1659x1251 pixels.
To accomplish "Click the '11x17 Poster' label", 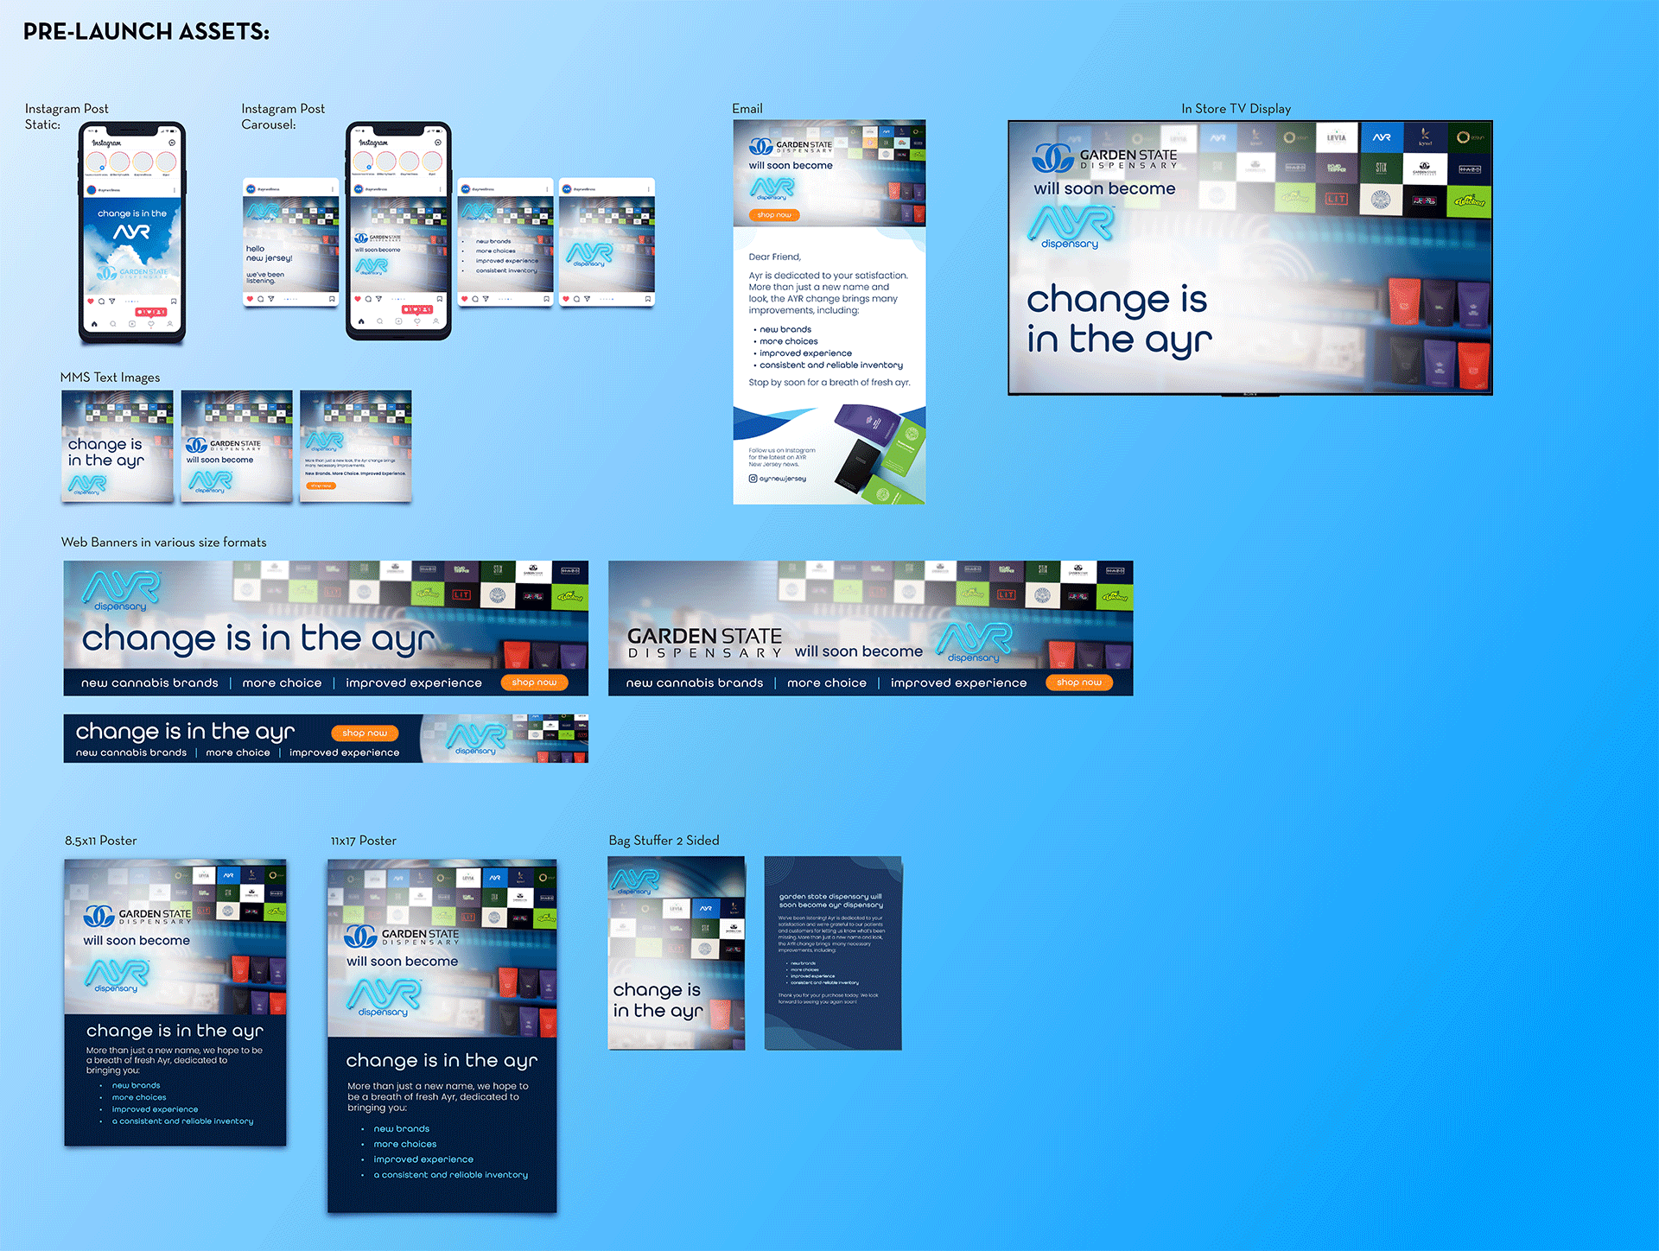I will point(364,841).
